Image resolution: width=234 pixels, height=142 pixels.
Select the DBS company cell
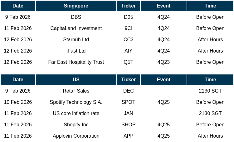point(76,17)
